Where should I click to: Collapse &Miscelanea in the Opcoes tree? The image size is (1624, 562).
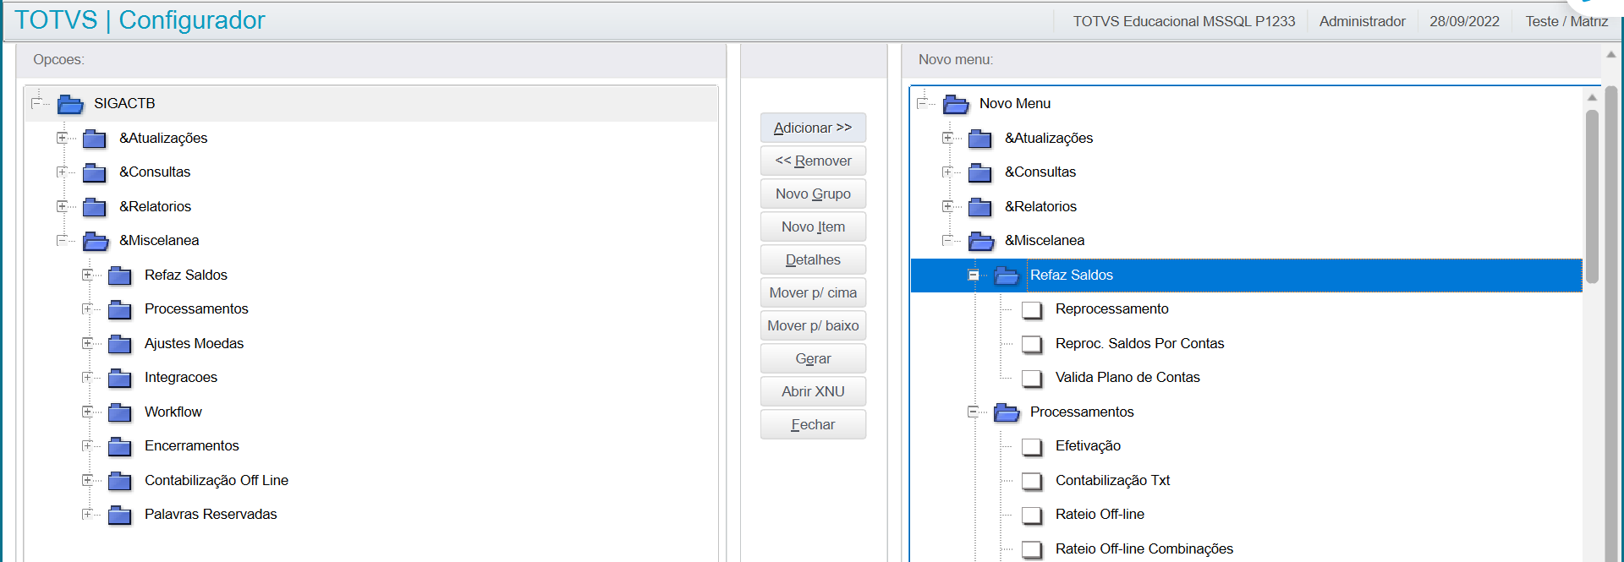[62, 240]
